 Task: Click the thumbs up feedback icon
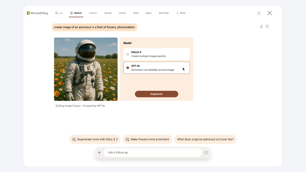[261, 26]
